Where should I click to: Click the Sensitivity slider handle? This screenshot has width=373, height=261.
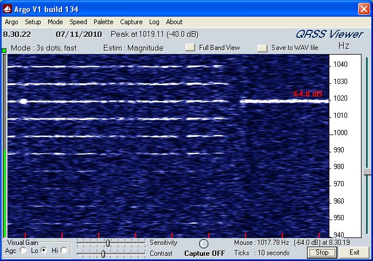[107, 243]
